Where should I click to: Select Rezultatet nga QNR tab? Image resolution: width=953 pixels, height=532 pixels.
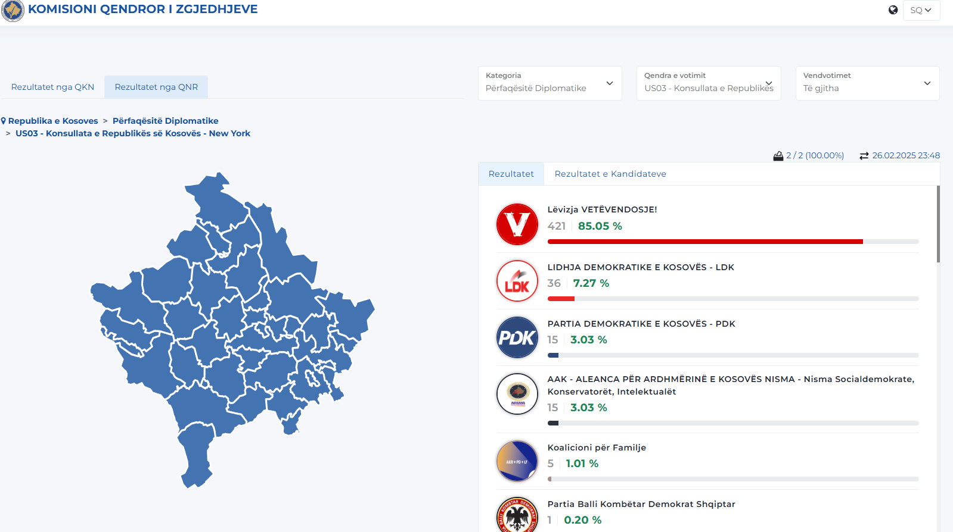(156, 87)
